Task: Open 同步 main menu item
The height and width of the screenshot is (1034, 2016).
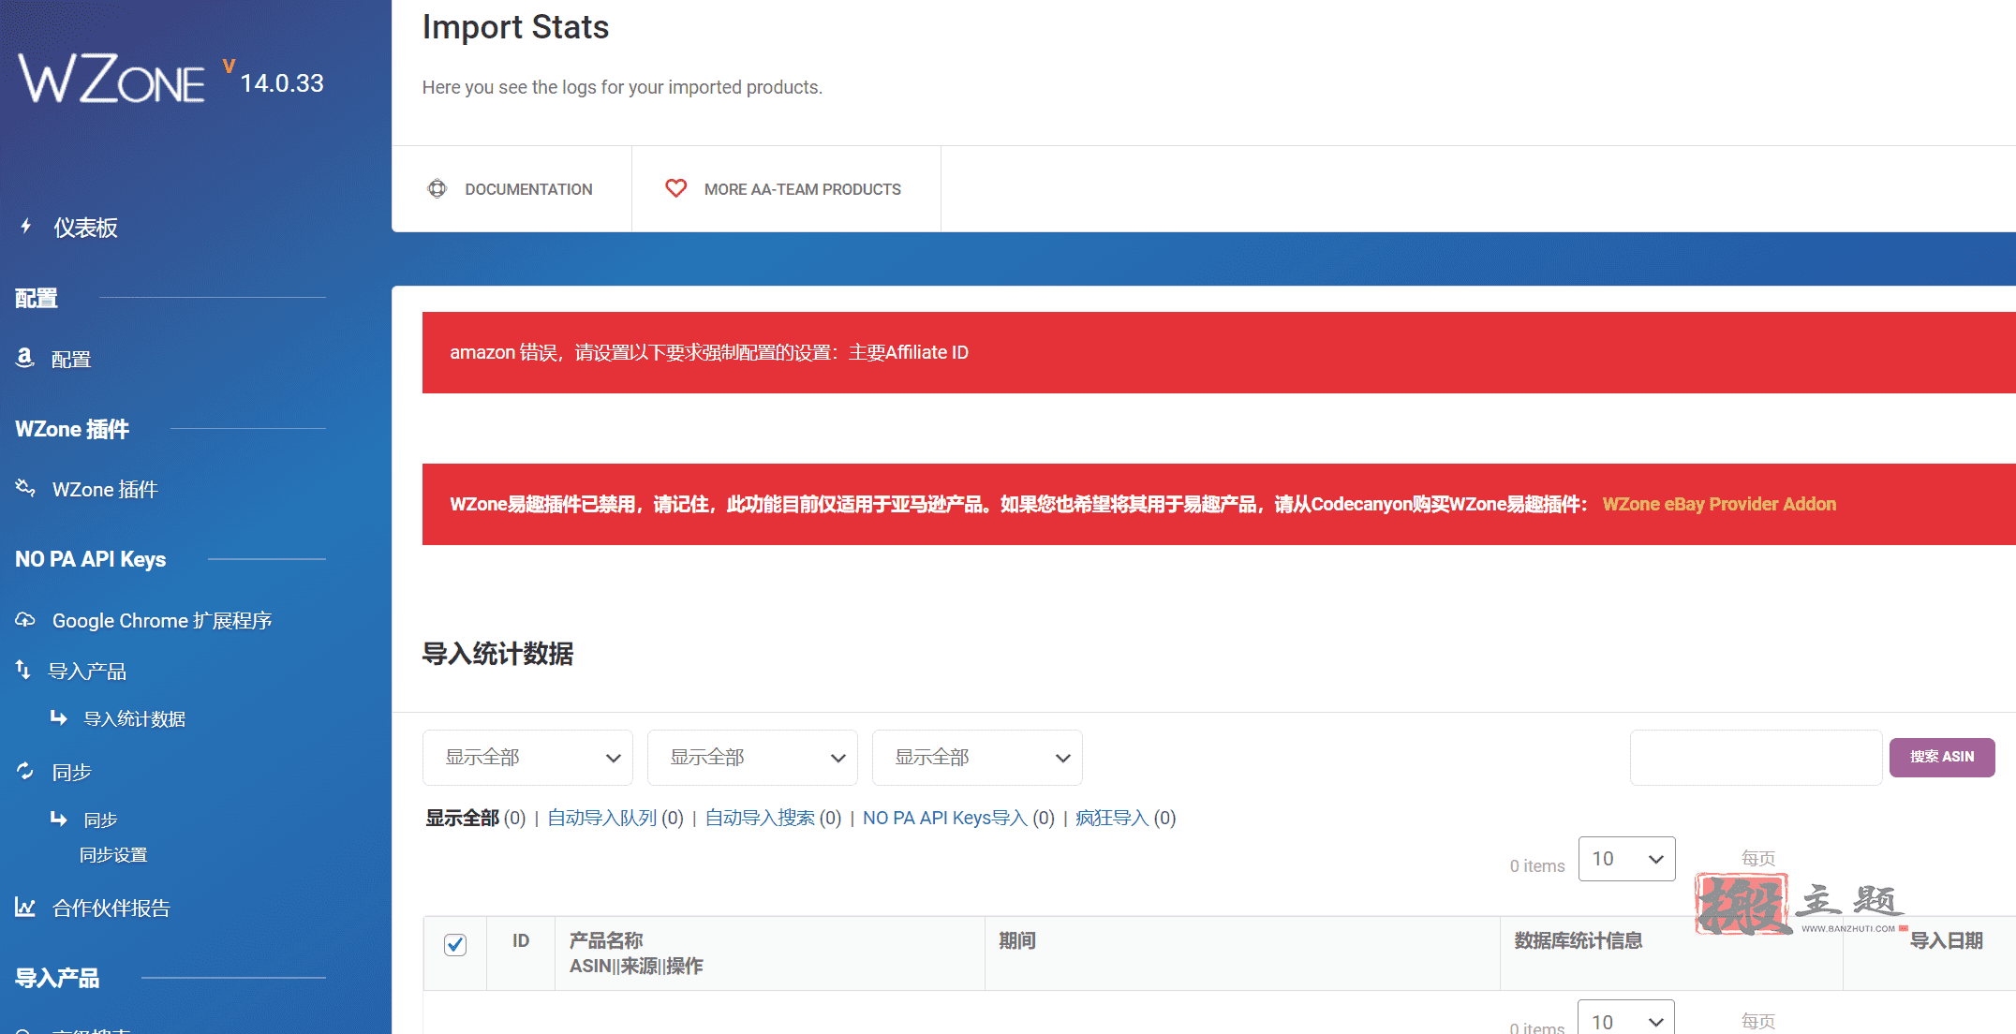Action: [72, 773]
